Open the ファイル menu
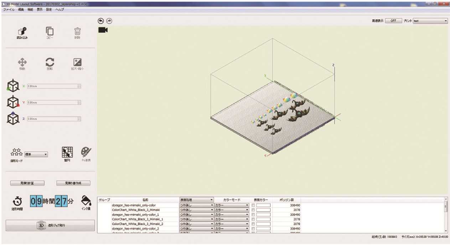Image resolution: width=450 pixels, height=245 pixels. click(x=9, y=10)
